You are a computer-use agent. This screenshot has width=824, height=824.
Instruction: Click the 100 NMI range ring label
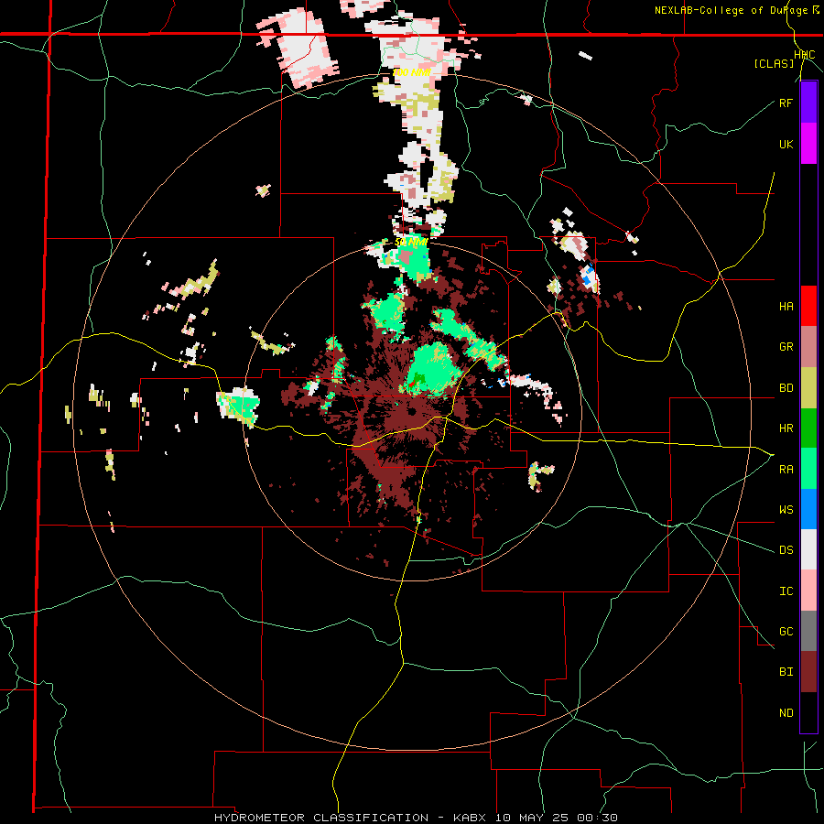[x=411, y=72]
